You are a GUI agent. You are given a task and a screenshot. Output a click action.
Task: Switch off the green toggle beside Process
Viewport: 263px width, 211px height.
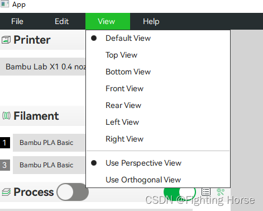click(180, 192)
